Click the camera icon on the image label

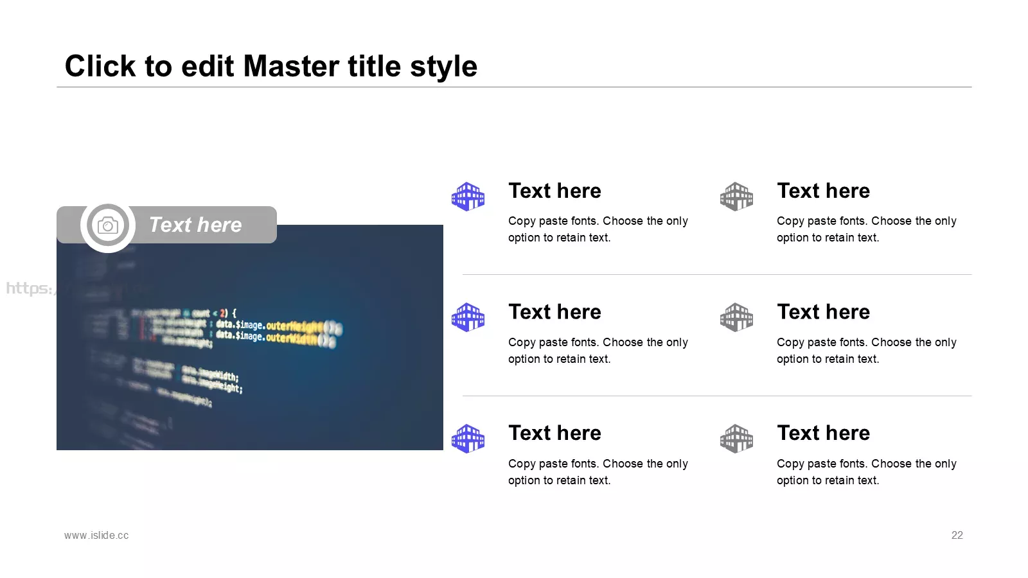(108, 225)
